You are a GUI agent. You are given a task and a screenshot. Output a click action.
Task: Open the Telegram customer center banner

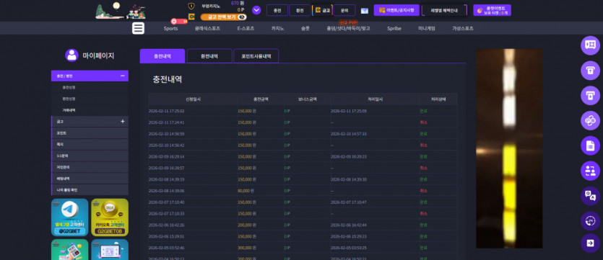pyautogui.click(x=69, y=217)
